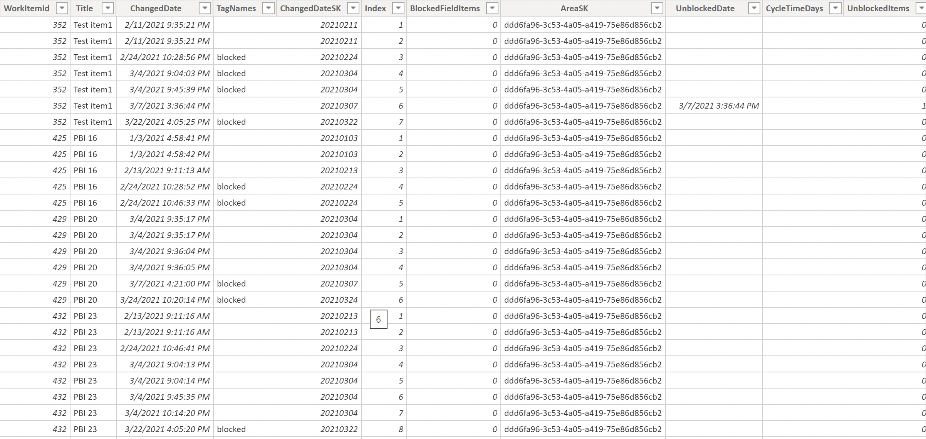
Task: Click ChangedDate cell 2/24/2021 10:28:52 PM
Action: click(x=165, y=186)
